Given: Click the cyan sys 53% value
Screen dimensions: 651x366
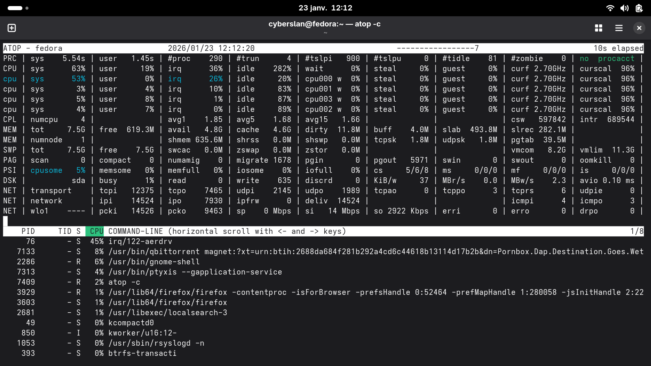Looking at the screenshot, I should point(58,79).
